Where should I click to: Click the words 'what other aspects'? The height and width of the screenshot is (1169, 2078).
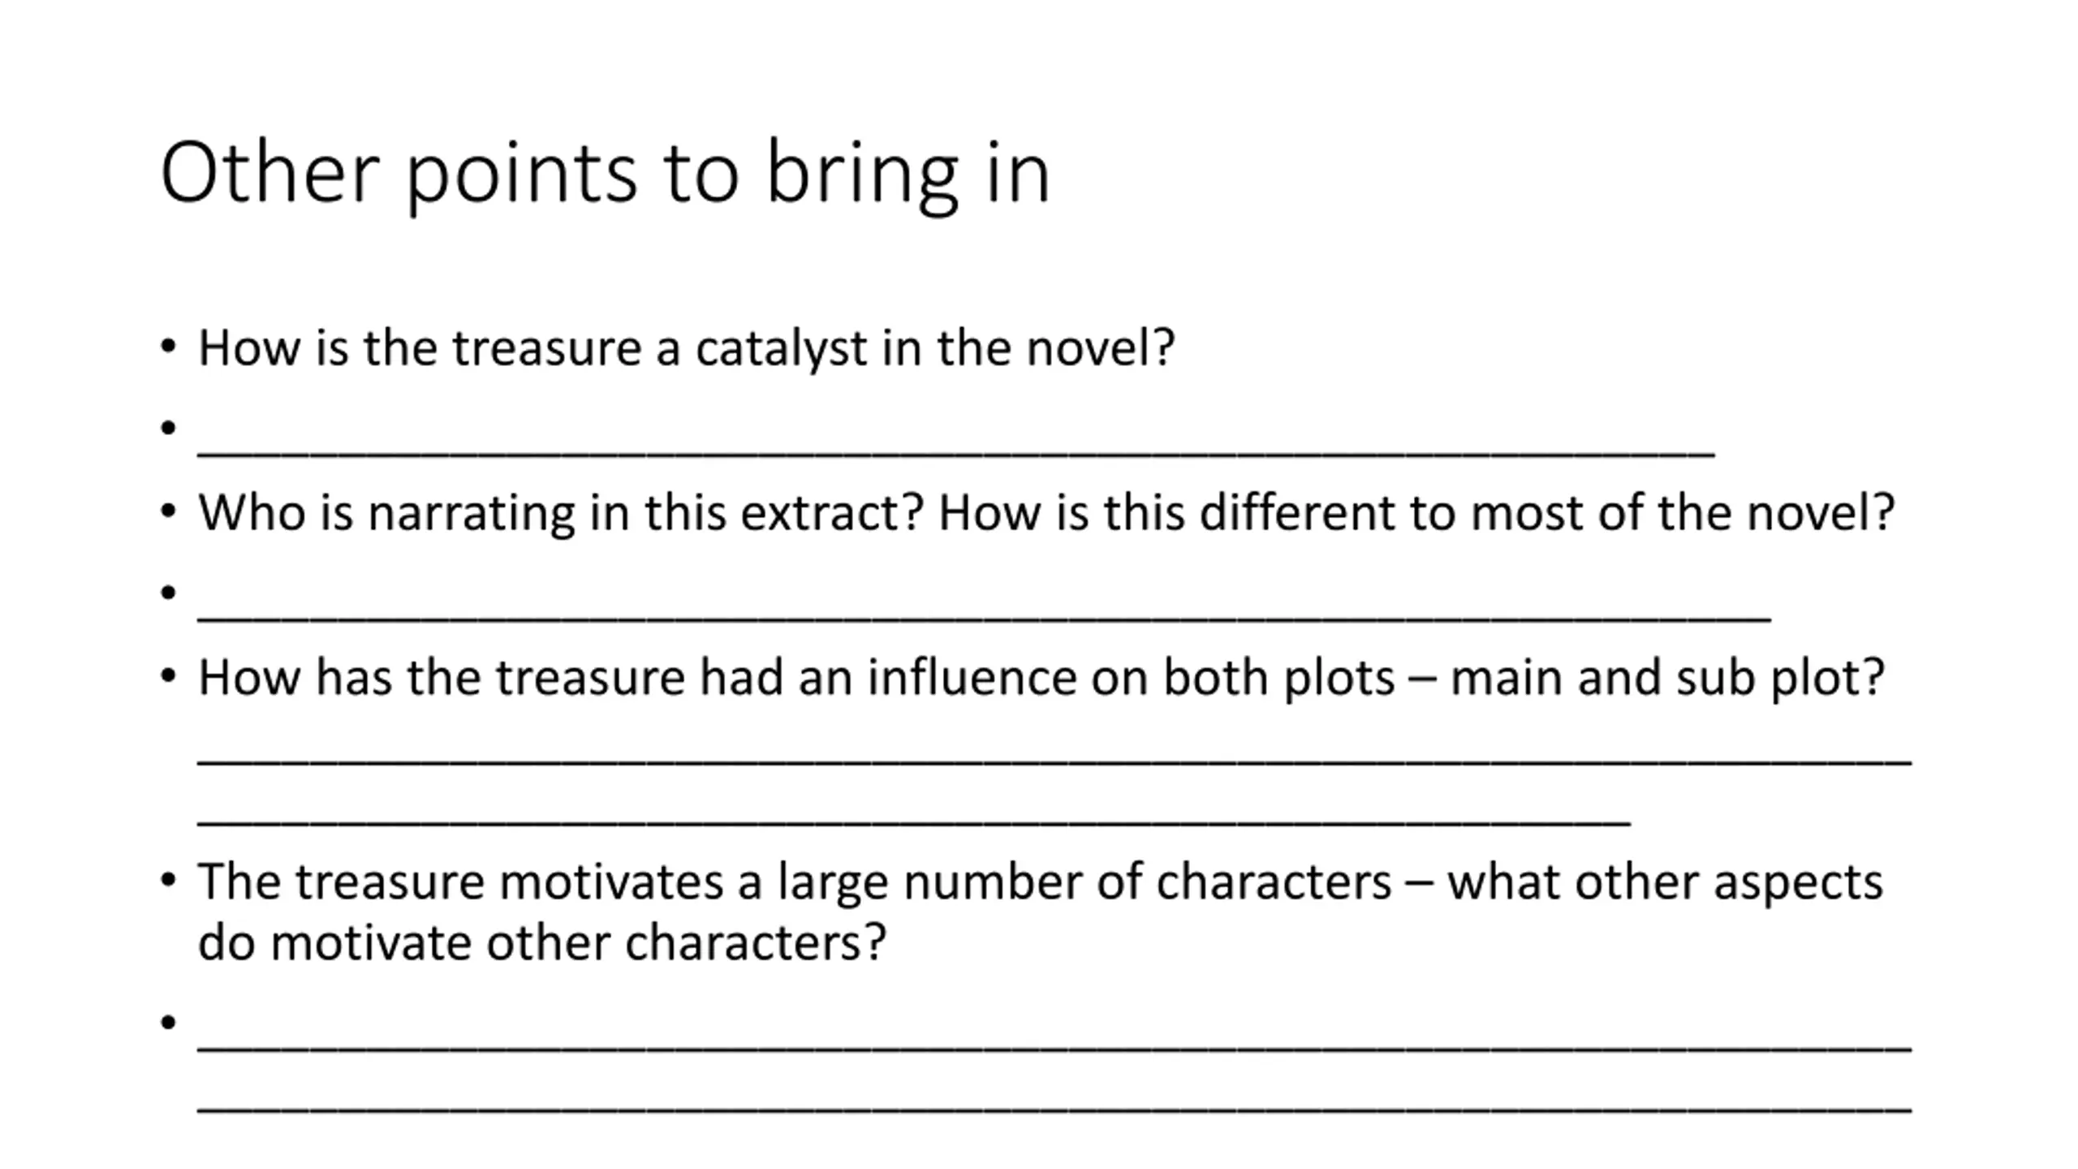[x=1665, y=882]
